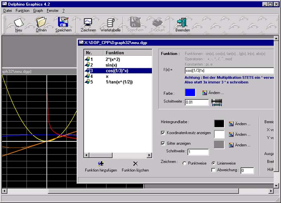Click main window horizontal scroll right arrow
281x203 pixels.
point(271,191)
